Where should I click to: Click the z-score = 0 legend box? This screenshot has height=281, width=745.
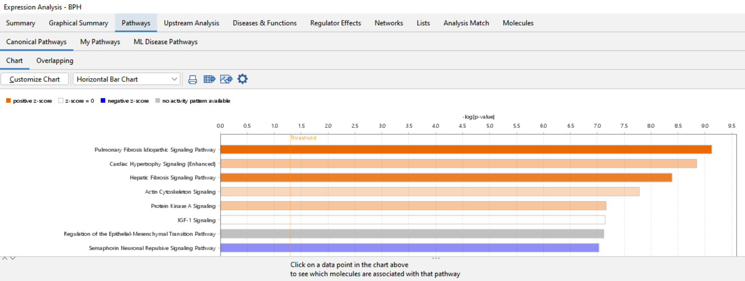(61, 100)
